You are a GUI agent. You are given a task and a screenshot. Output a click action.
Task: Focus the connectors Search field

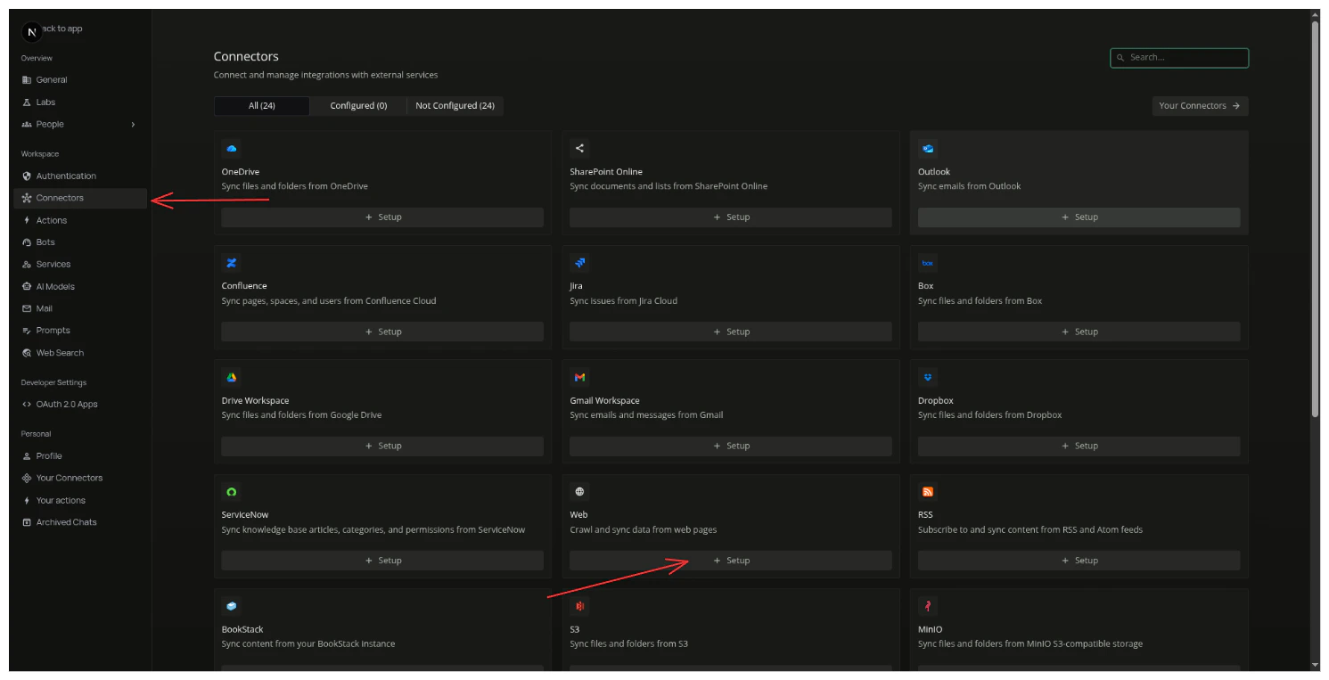[x=1179, y=58]
